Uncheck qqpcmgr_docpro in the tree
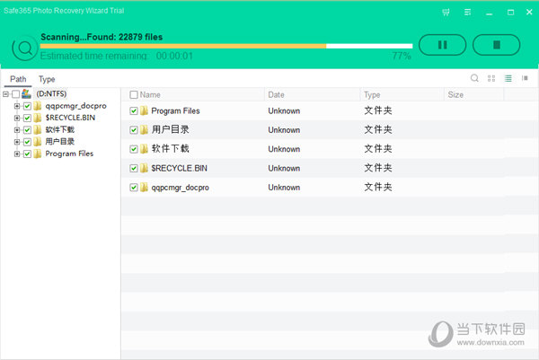 [x=27, y=106]
